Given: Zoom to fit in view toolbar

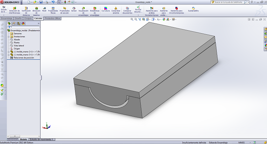Looking at the screenshot, I should tap(132, 19).
